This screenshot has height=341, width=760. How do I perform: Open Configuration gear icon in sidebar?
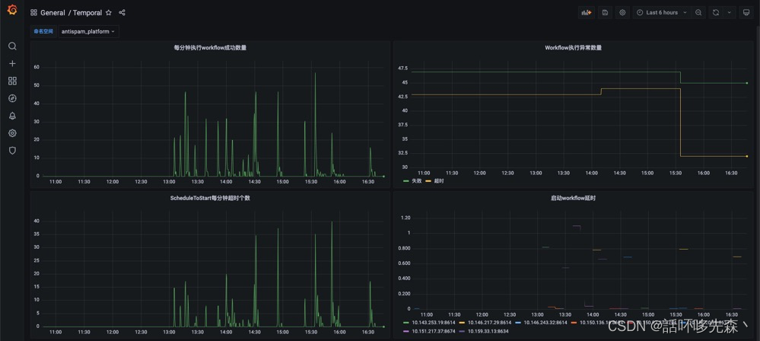click(13, 133)
